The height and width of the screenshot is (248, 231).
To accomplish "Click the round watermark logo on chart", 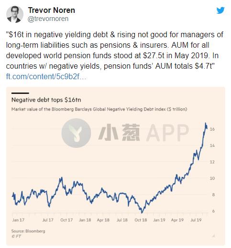I will pos(76,133).
